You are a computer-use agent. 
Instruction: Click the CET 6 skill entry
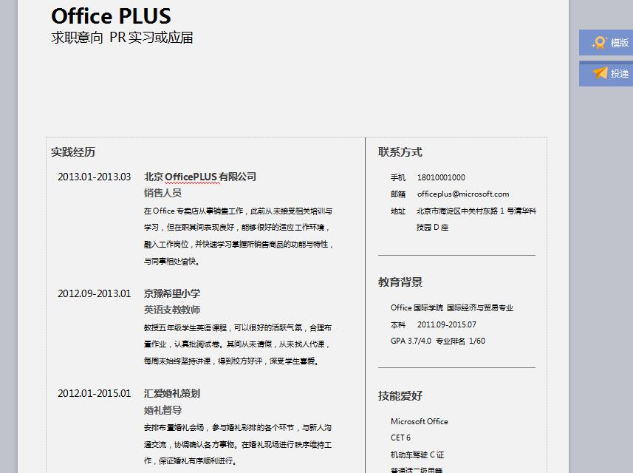click(x=400, y=438)
